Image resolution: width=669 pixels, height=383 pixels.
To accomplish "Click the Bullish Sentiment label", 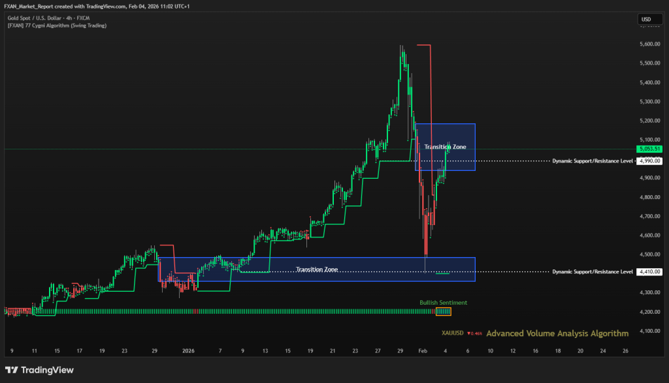I will 443,303.
